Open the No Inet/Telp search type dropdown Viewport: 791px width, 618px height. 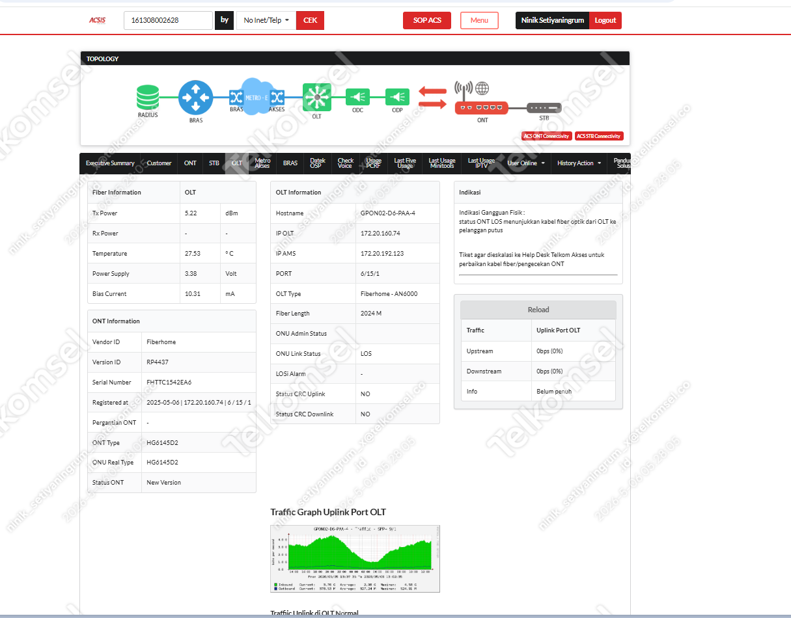[266, 20]
